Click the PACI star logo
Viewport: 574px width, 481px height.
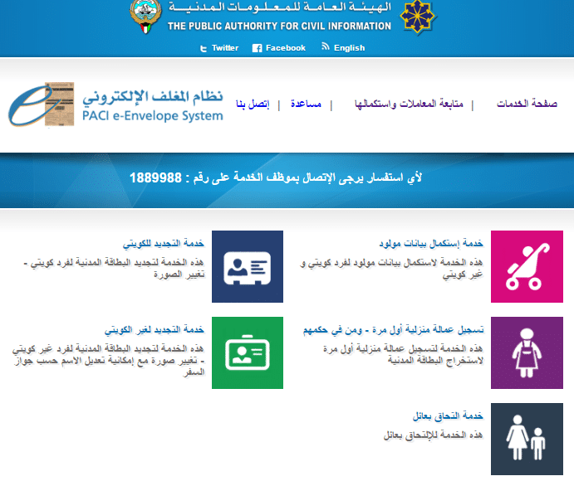click(x=418, y=17)
